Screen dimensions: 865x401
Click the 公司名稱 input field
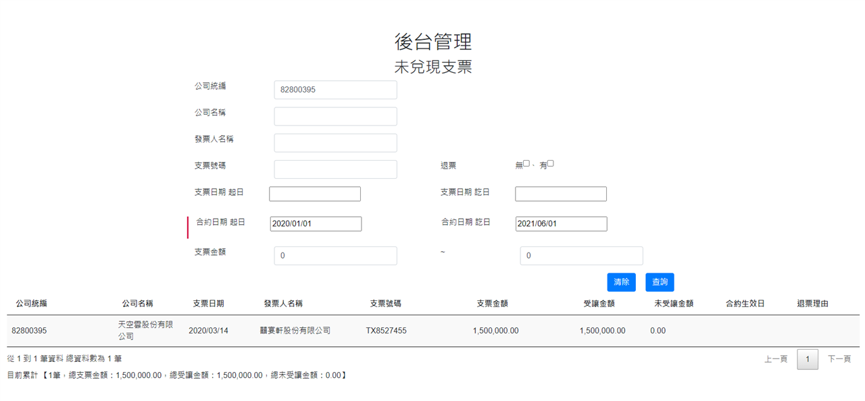click(x=335, y=116)
